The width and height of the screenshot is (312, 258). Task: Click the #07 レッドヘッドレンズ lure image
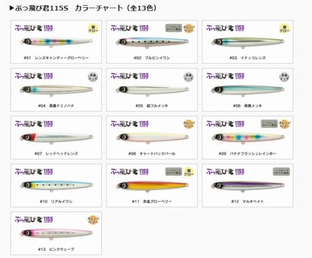point(56,138)
